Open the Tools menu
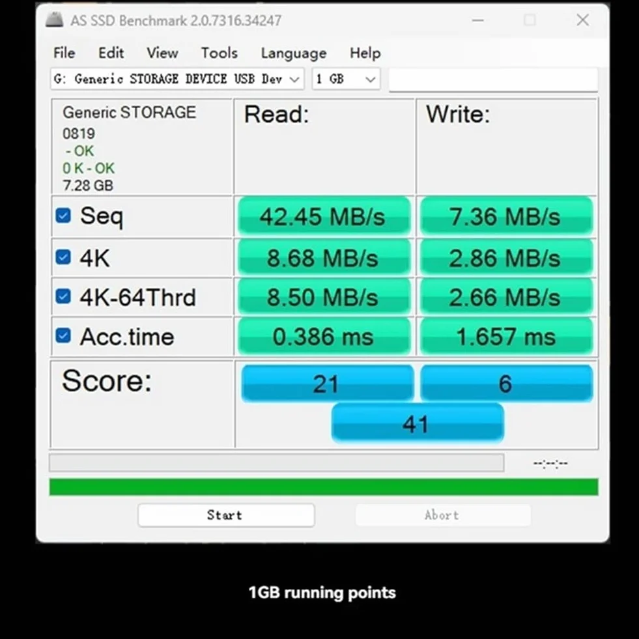This screenshot has height=639, width=639. click(x=220, y=53)
